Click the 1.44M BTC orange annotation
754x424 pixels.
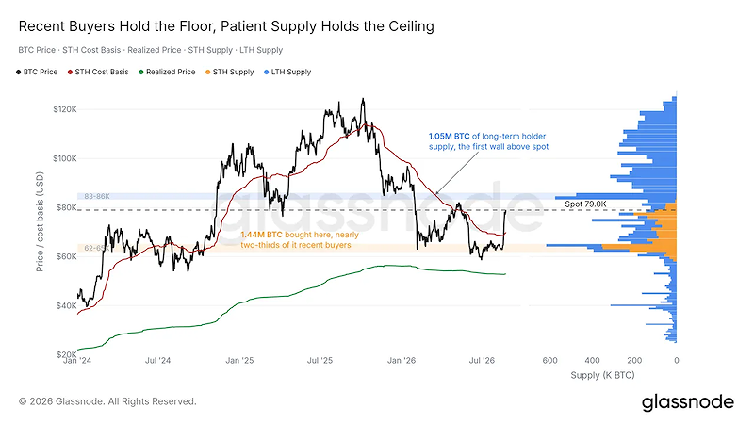(300, 240)
